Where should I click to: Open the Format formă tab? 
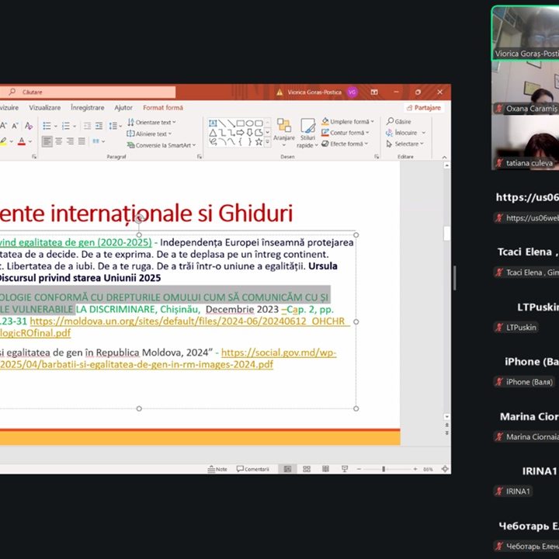[163, 108]
